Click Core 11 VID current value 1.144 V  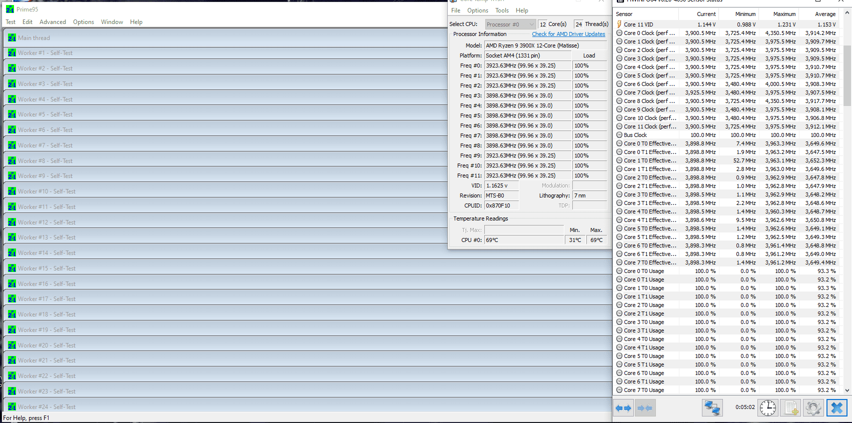tap(706, 24)
